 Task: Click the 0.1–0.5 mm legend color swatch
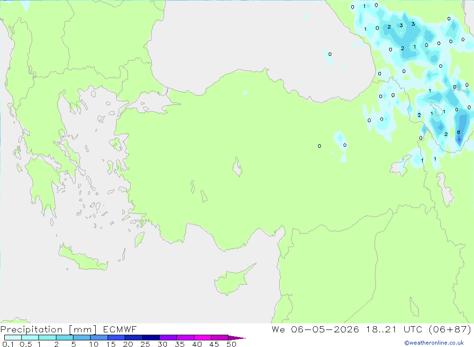(13, 338)
